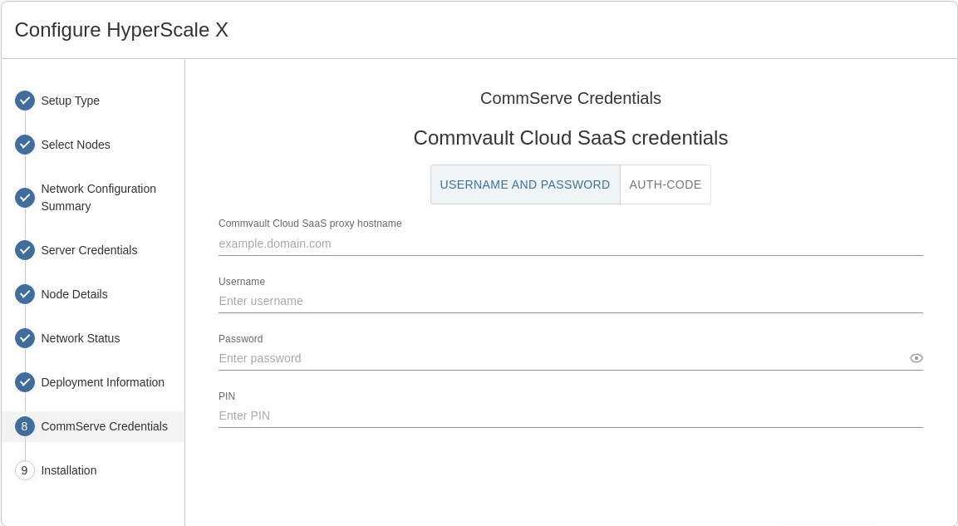Select the CommServe Credentials step label
958x526 pixels.
click(x=104, y=426)
